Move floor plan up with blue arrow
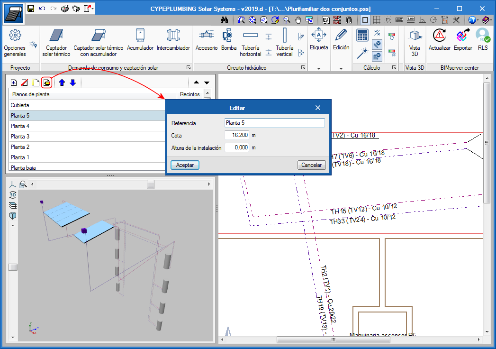 (x=62, y=83)
